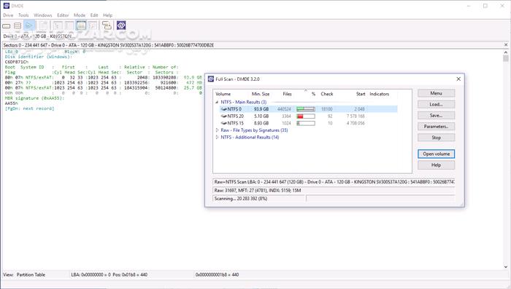The image size is (511, 289).
Task: Click the Indicators column header
Action: pos(379,94)
